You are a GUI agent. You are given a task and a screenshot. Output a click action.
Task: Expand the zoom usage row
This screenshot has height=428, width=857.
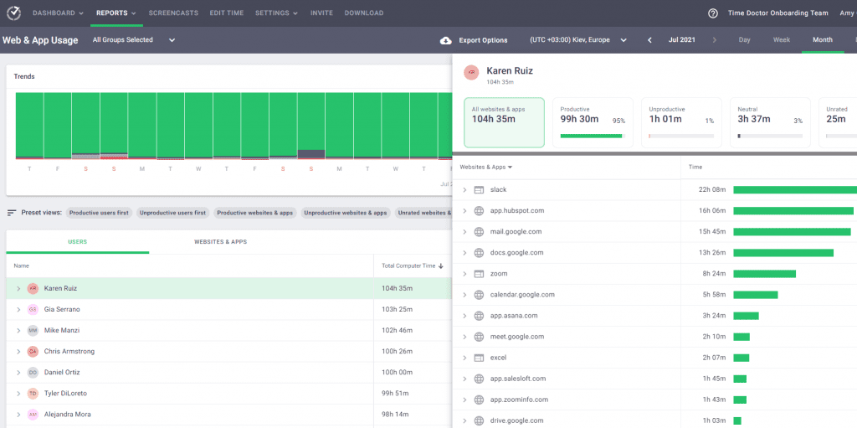click(x=464, y=274)
